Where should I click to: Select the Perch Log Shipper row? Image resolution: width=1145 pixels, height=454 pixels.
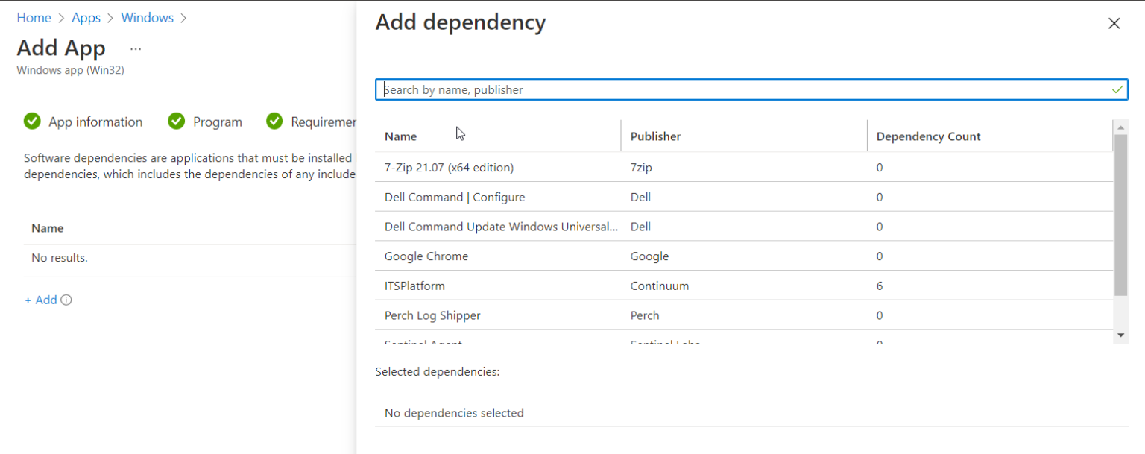click(432, 315)
